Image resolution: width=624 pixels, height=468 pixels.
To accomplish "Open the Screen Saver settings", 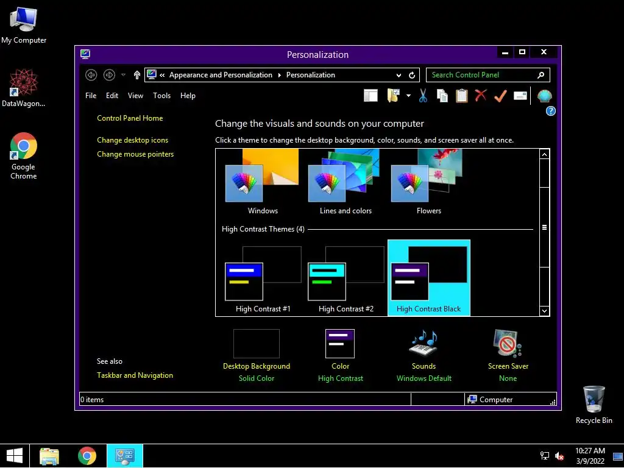I will (x=508, y=355).
